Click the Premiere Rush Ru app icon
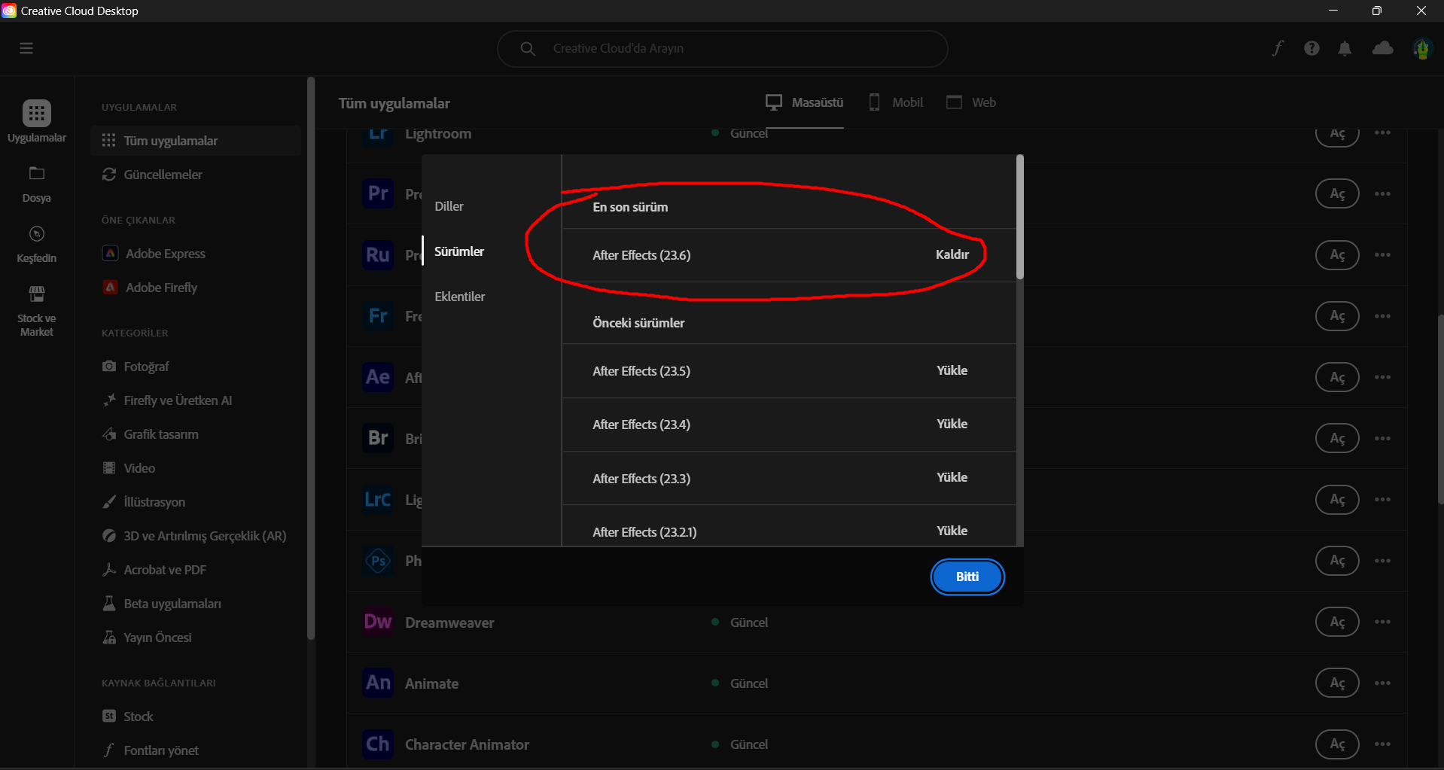 [378, 254]
